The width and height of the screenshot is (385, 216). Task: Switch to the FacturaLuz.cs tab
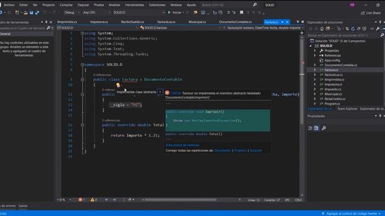(166, 22)
